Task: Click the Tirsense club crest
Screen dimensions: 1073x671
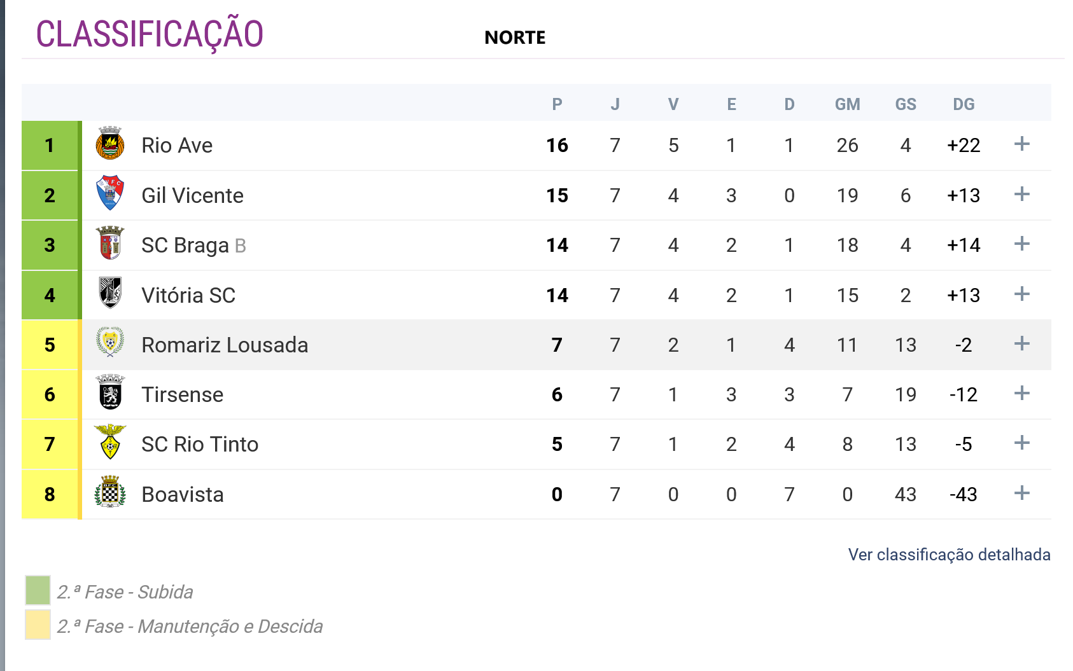Action: pyautogui.click(x=110, y=392)
